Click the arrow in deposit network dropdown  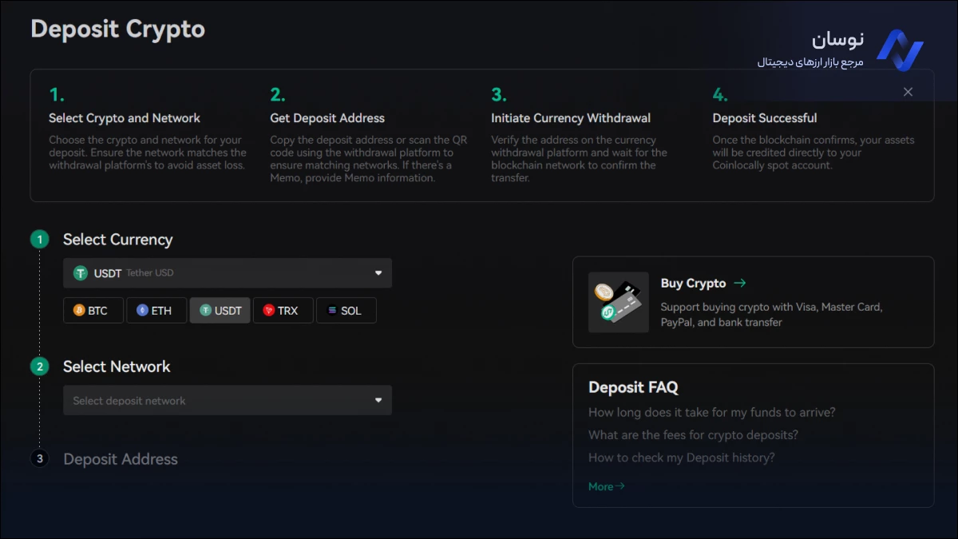click(378, 401)
